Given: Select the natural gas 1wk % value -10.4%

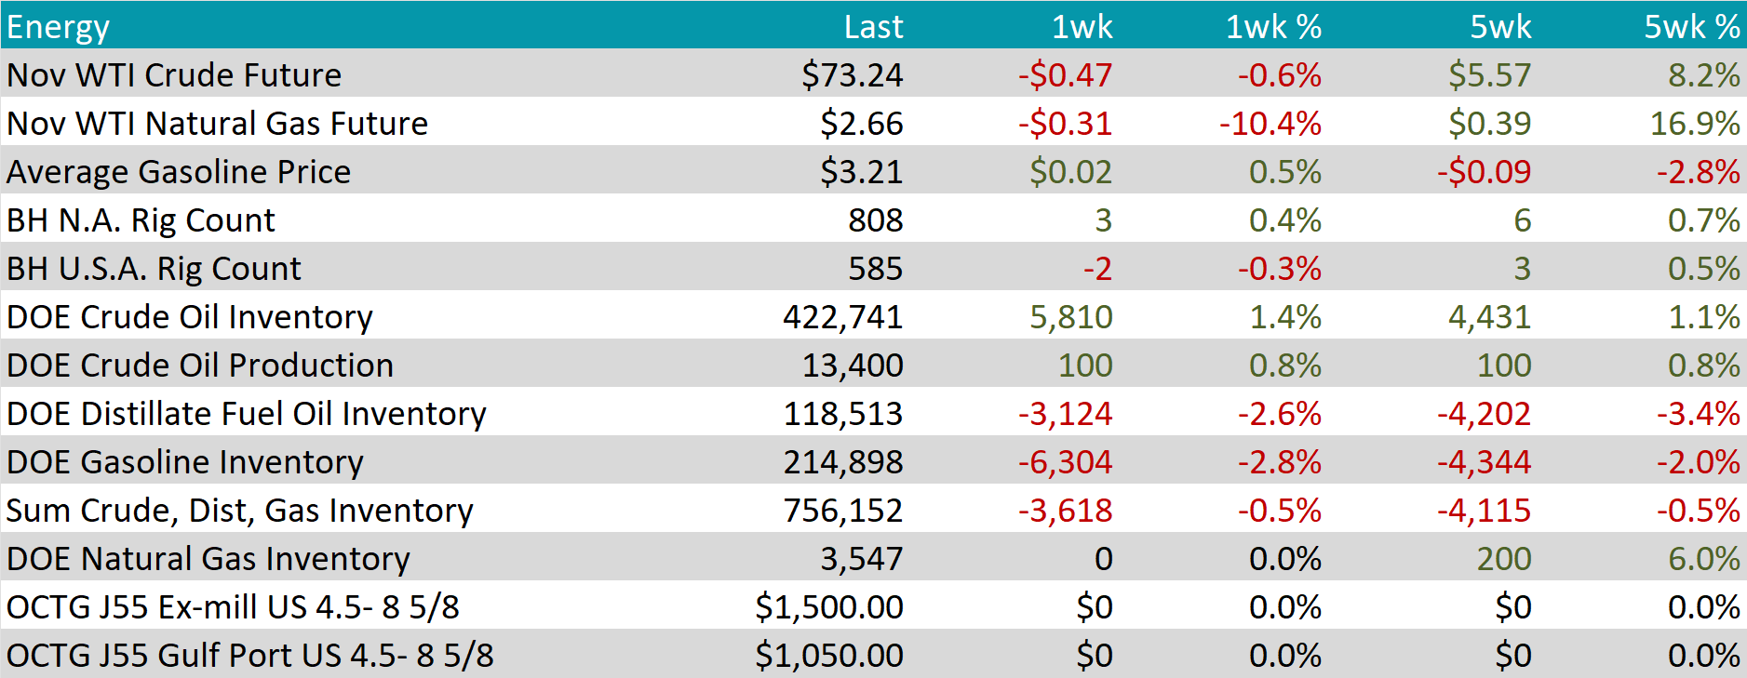Looking at the screenshot, I should click(x=1270, y=124).
